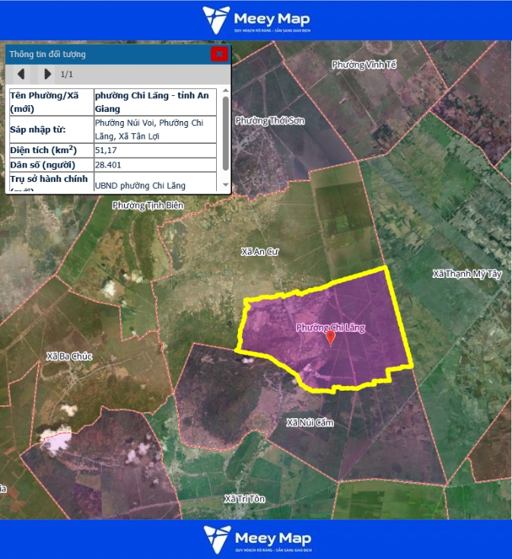
Task: Click the Thông tin đối tượng title bar
Action: [107, 54]
